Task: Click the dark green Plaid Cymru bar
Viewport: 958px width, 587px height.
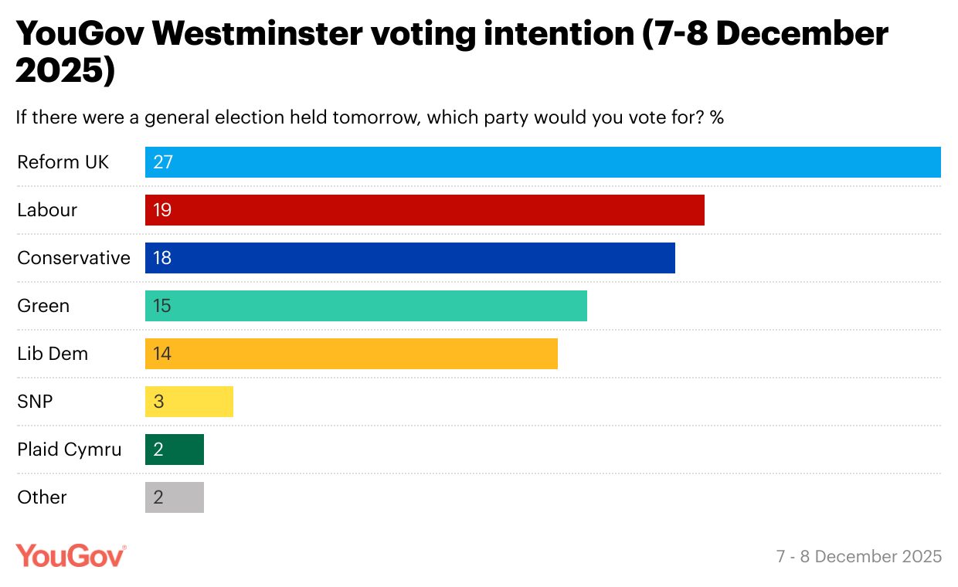Action: click(x=174, y=450)
